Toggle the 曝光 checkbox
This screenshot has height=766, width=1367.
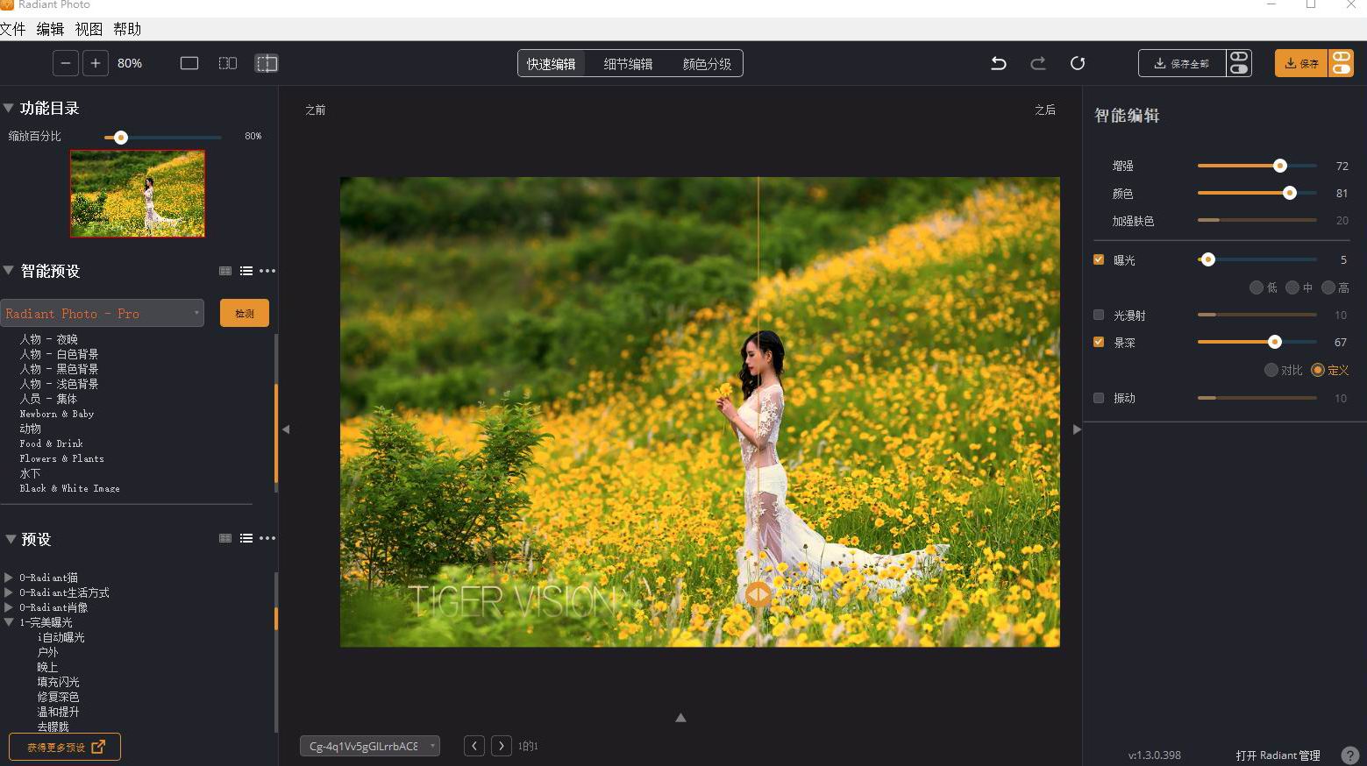1099,259
